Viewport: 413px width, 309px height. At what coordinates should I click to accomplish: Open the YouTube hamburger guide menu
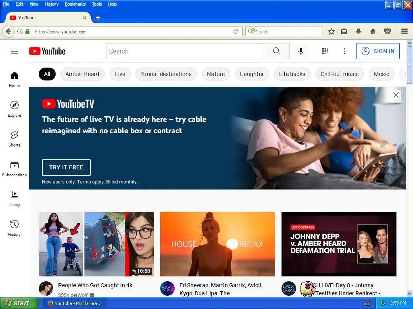(15, 51)
